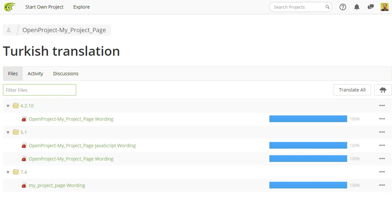Click the Turkish translation heading
This screenshot has height=197, width=392.
point(61,51)
